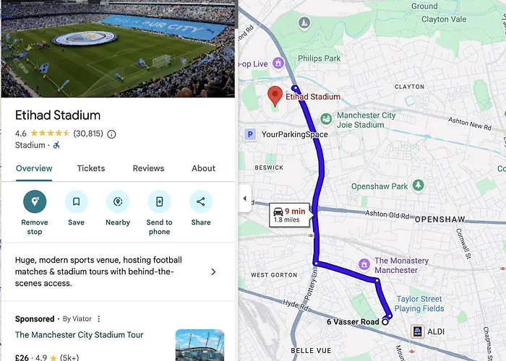This screenshot has width=506, height=361.
Task: Expand the venue description chevron
Action: [213, 272]
